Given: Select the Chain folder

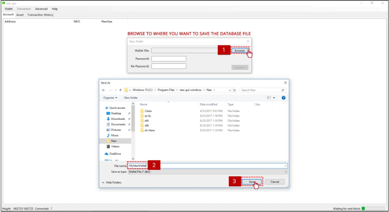Looking at the screenshot, I should (148, 111).
